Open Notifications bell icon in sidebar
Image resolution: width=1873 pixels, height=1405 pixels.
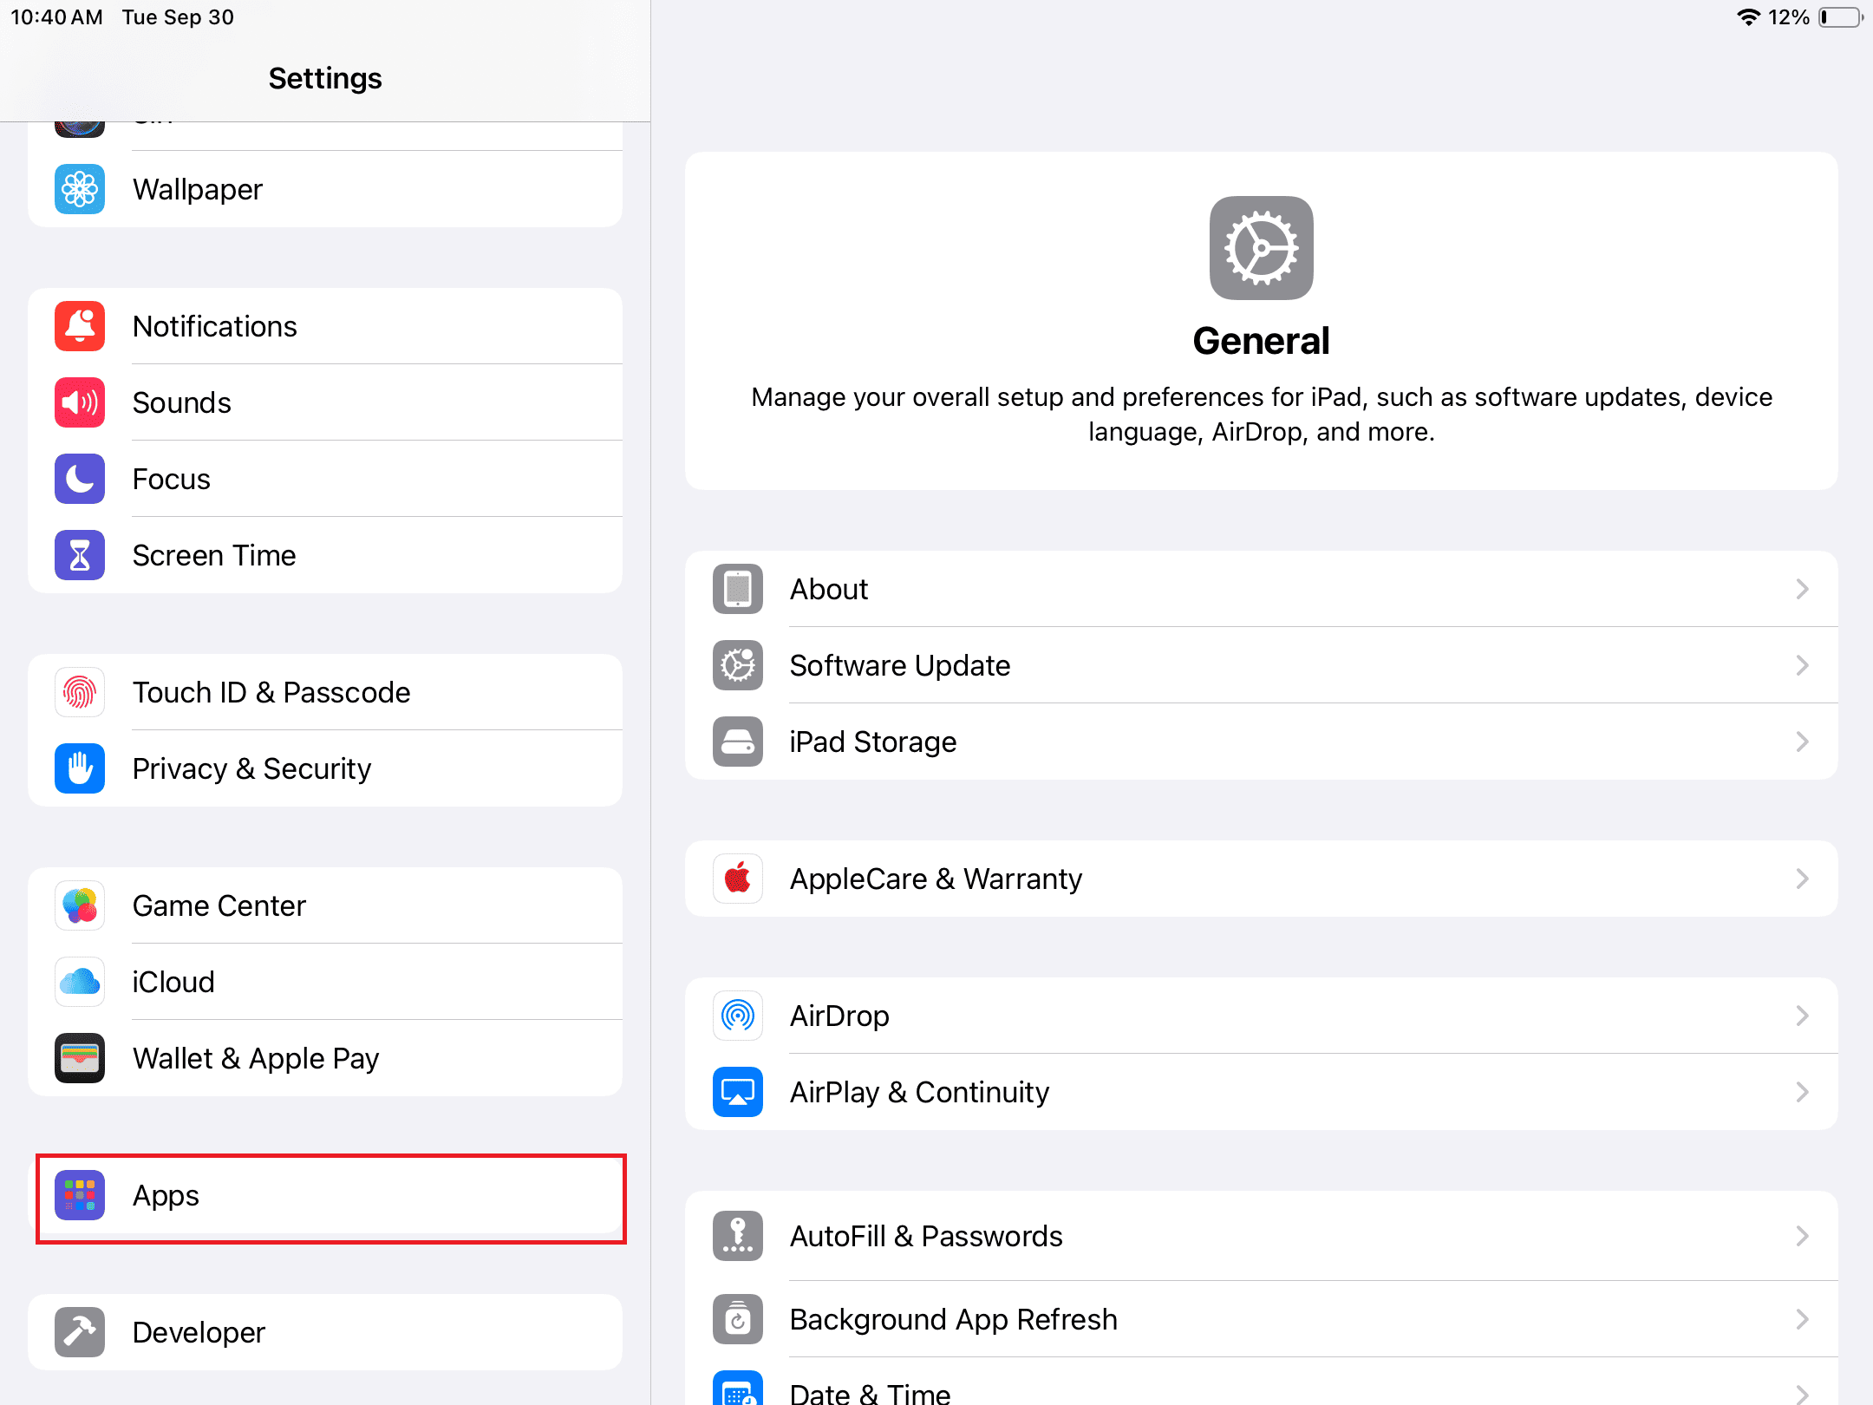click(80, 326)
